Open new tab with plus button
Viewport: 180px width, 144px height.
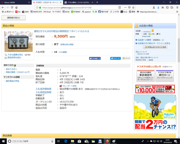97,2
